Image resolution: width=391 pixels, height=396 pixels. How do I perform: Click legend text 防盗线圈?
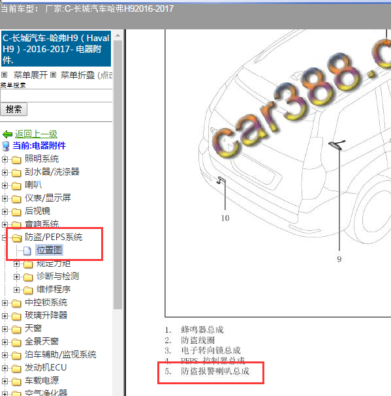198,340
